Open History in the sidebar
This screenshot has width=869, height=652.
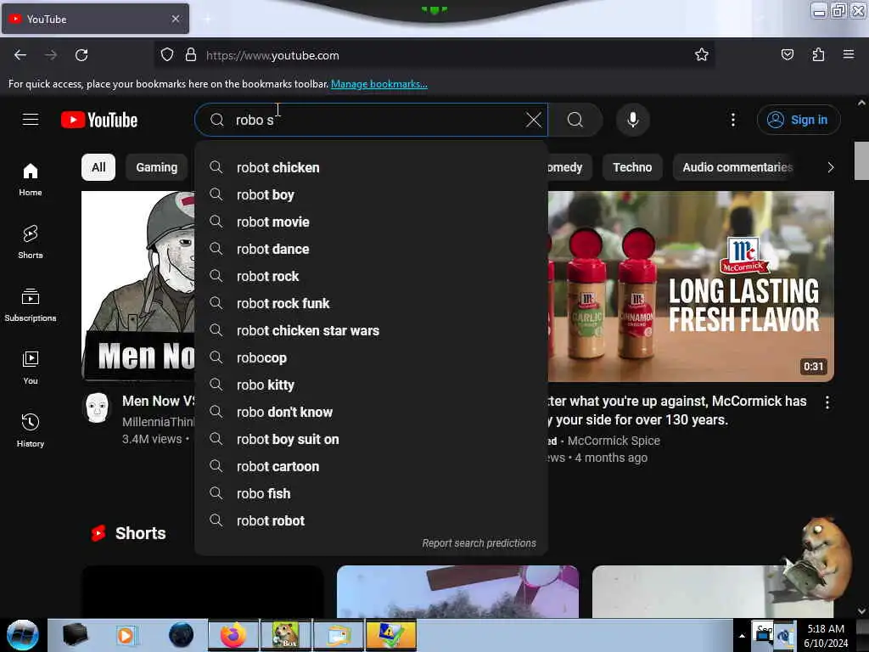click(x=31, y=430)
